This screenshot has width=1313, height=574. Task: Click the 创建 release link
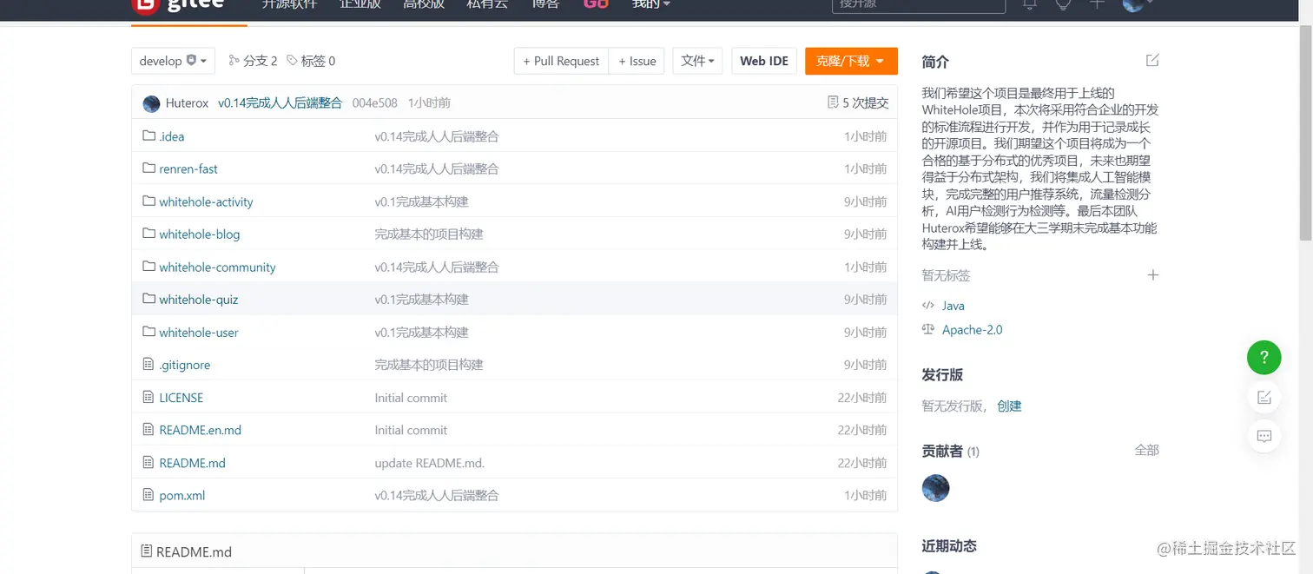click(x=1009, y=406)
